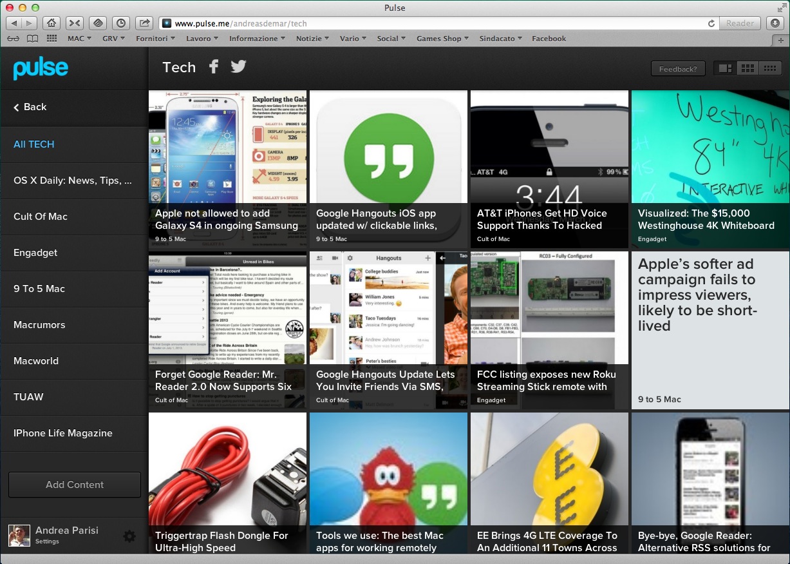
Task: Expand the Fornitori bookmarks folder
Action: [156, 39]
